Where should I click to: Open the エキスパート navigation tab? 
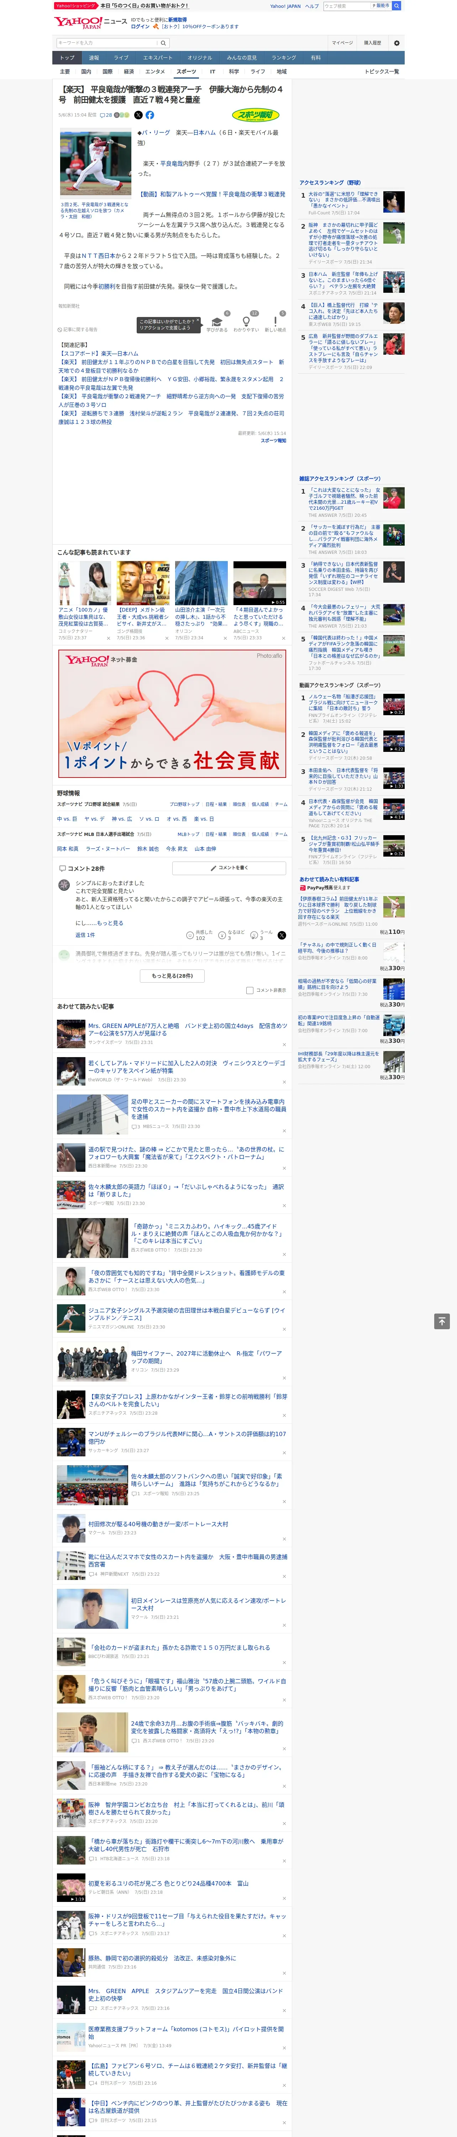[x=158, y=58]
